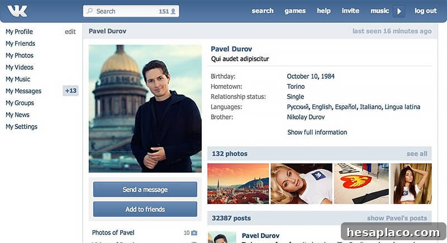Click the magnifier icon in search box
This screenshot has width=447, height=243.
point(89,11)
